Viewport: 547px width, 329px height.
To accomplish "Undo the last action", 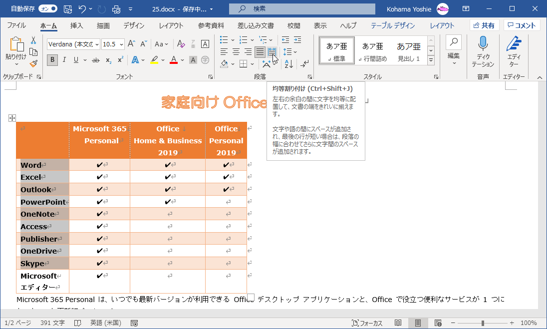I will (82, 9).
